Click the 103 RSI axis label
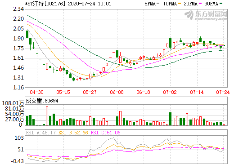The image size is (234, 164). pos(19,138)
